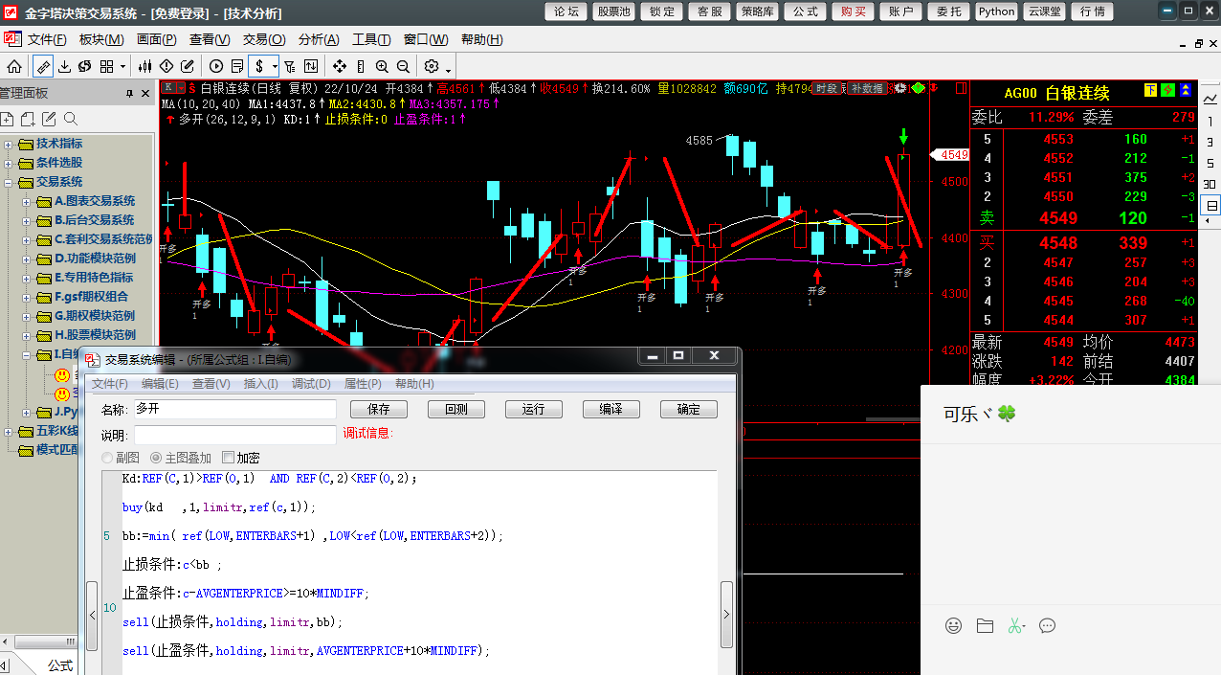The height and width of the screenshot is (675, 1221).
Task: Click the 确定 confirm button
Action: point(689,409)
